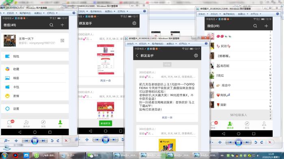Click the QR code icon beside profile
This screenshot has height=159, width=284.
[x=62, y=40]
